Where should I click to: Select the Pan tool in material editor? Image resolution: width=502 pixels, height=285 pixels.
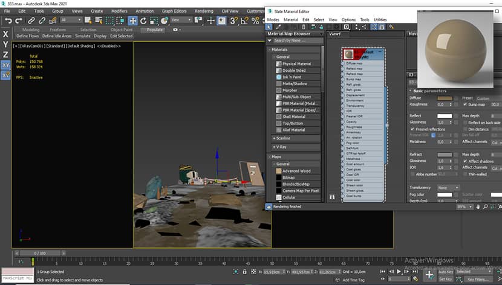pyautogui.click(x=478, y=207)
